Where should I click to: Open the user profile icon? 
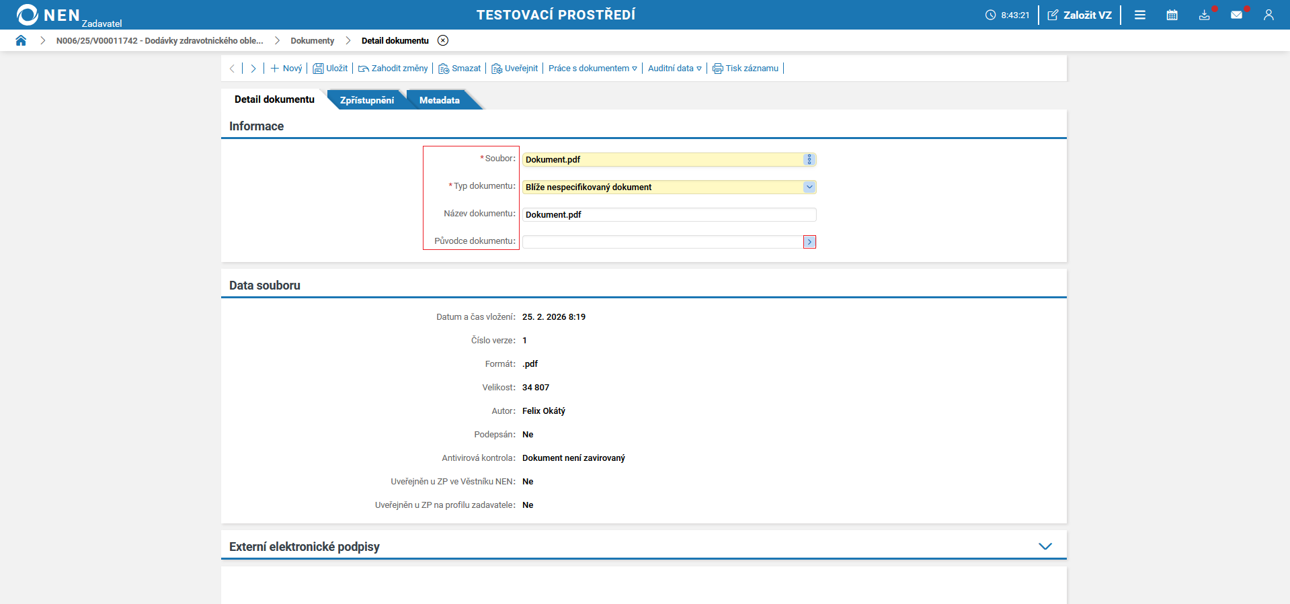pos(1268,15)
